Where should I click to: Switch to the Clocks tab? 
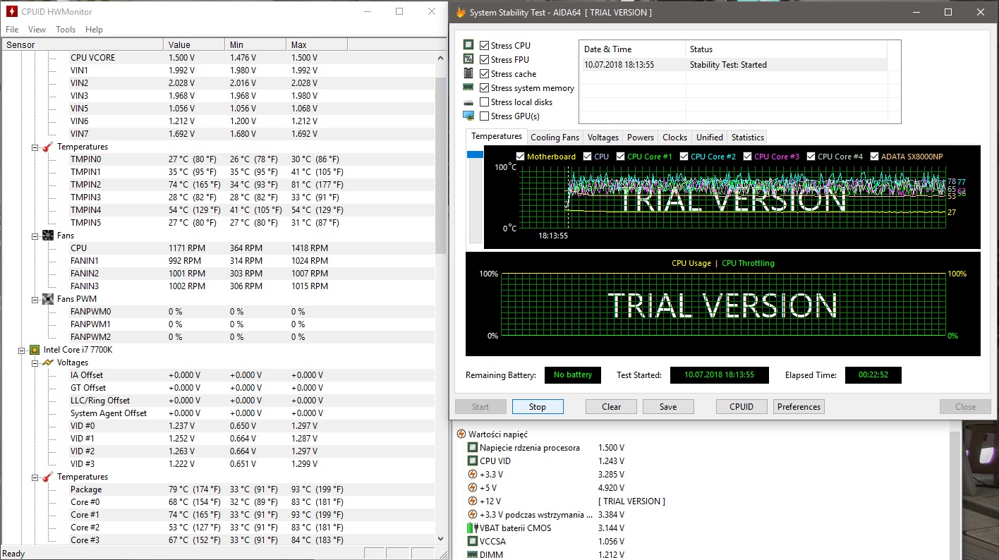pos(674,138)
